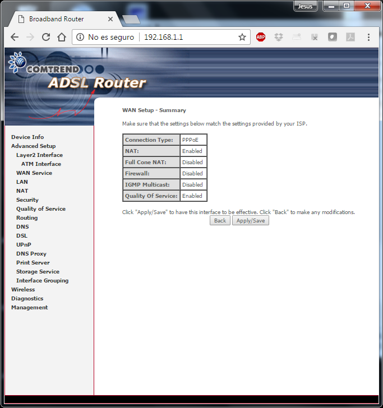The image size is (383, 408).
Task: Open the Chrome three-dot menu
Action: point(368,37)
